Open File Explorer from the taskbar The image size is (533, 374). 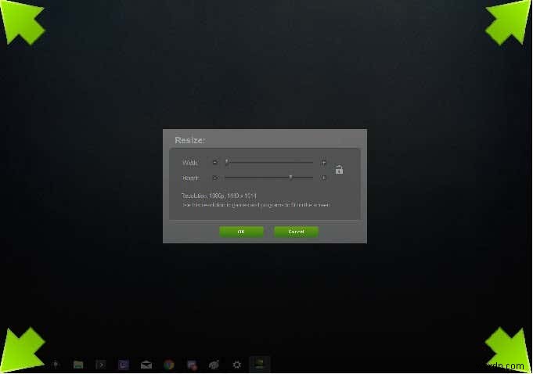78,365
